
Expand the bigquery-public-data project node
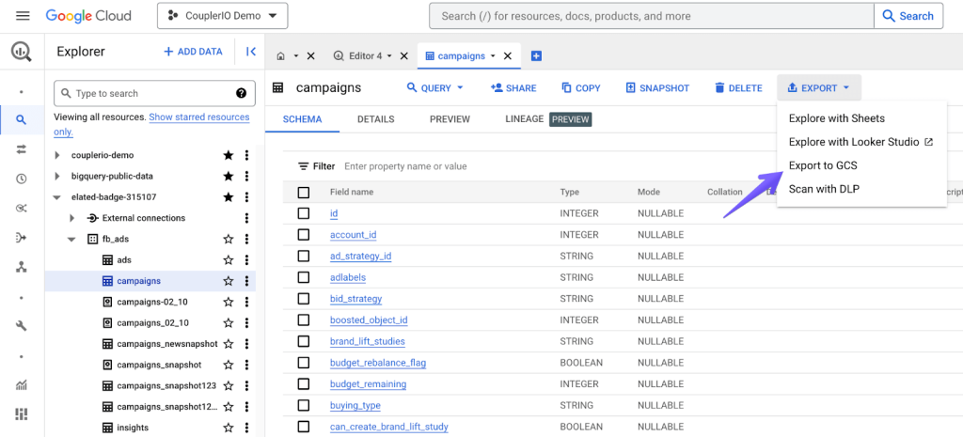tap(57, 176)
